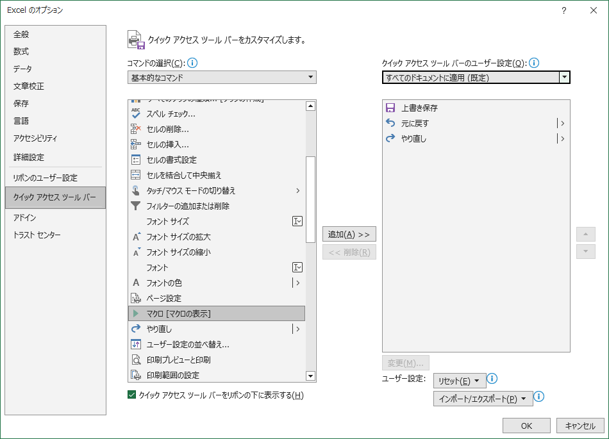The image size is (609, 439).
Task: Click the command list scrollbar thumb
Action: pyautogui.click(x=310, y=199)
